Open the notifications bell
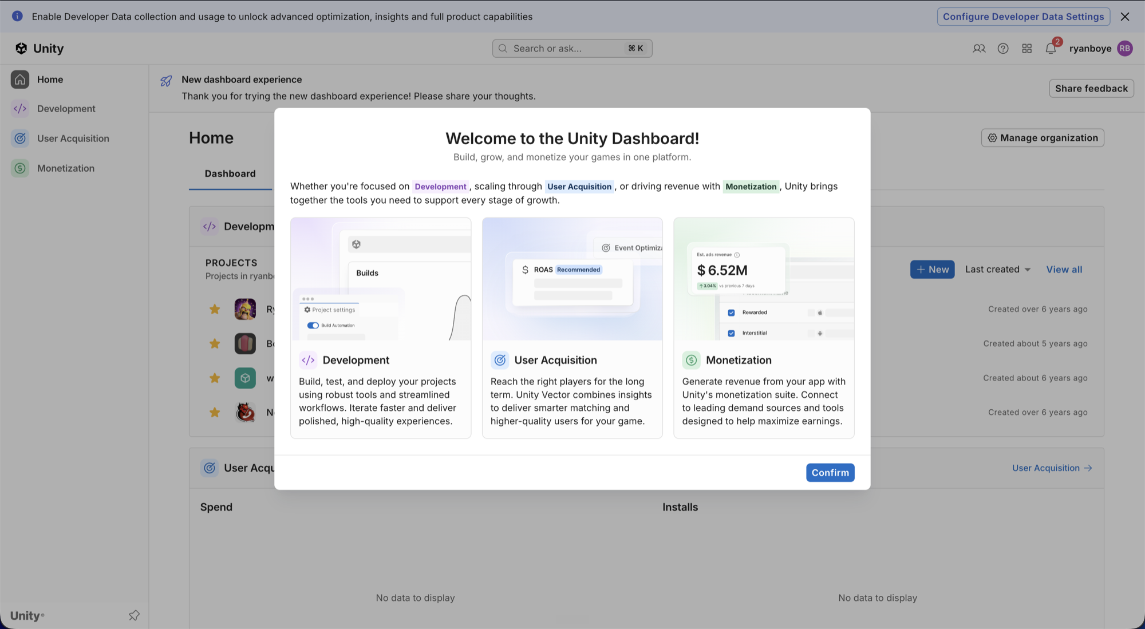Screen dimensions: 1145x629 click(x=1051, y=49)
